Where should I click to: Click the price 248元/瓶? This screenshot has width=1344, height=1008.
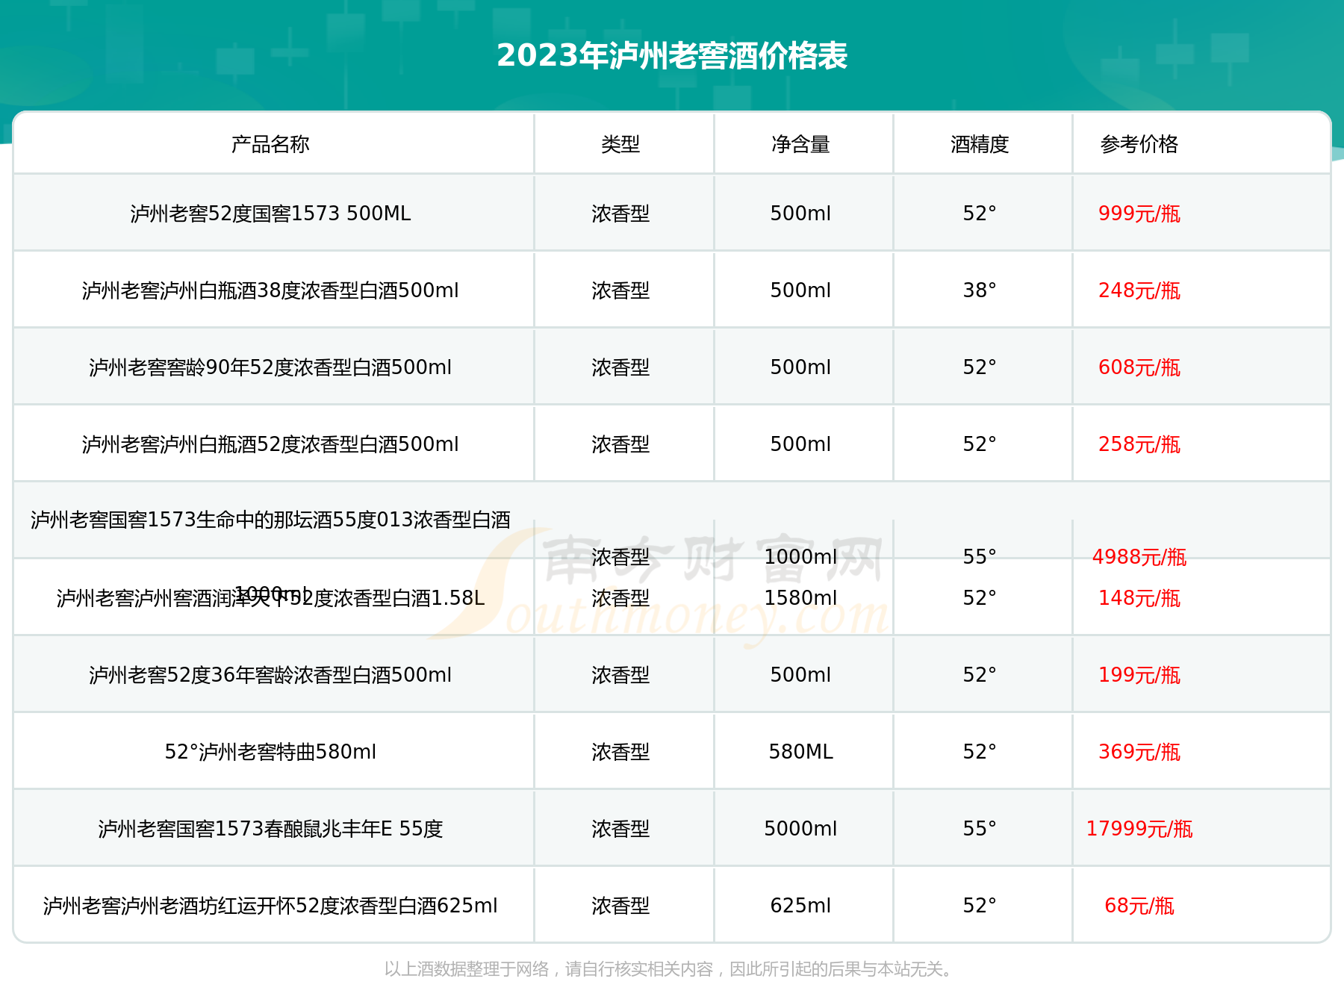point(1139,290)
